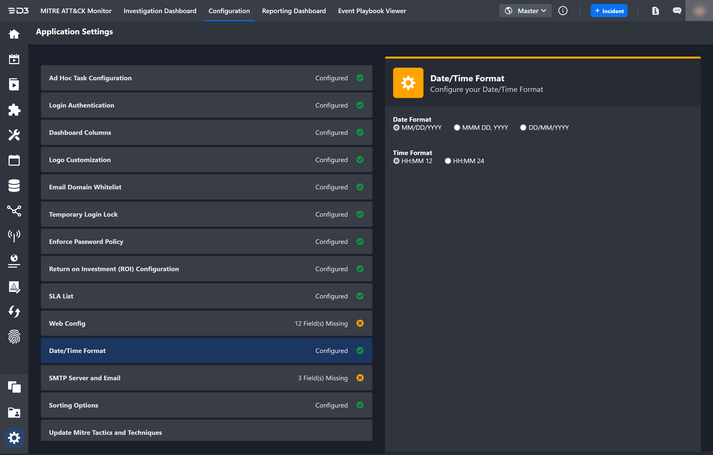
Task: Open Login Authentication settings row
Action: [x=206, y=105]
